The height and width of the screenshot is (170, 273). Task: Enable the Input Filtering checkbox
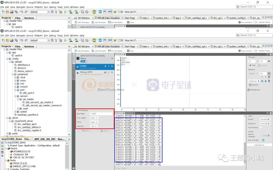pos(261,127)
